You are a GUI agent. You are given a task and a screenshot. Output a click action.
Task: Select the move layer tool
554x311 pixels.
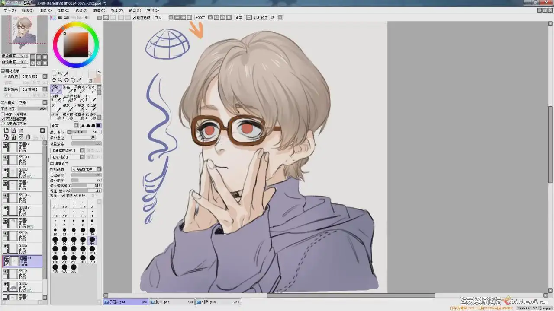coord(54,80)
